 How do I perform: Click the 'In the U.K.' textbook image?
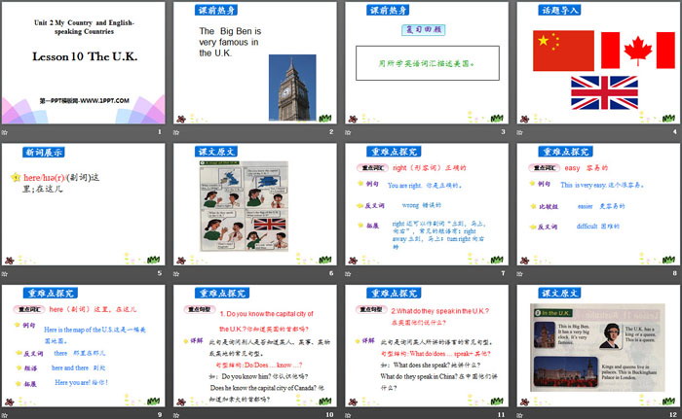[595, 355]
